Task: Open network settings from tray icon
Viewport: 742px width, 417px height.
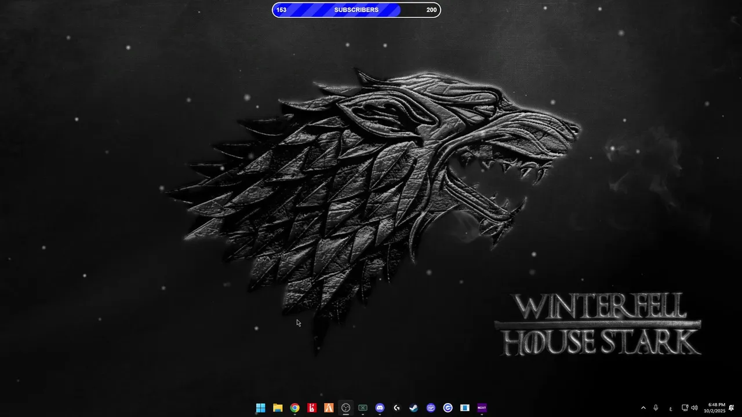Action: coord(685,408)
